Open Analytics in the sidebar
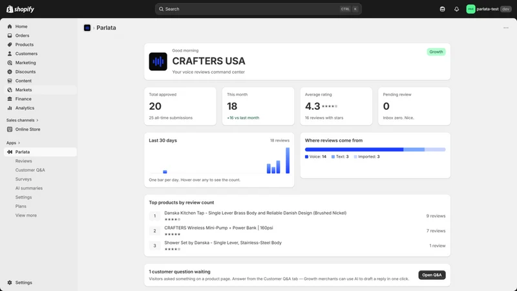Screen dimensions: 517x291 [x=25, y=108]
